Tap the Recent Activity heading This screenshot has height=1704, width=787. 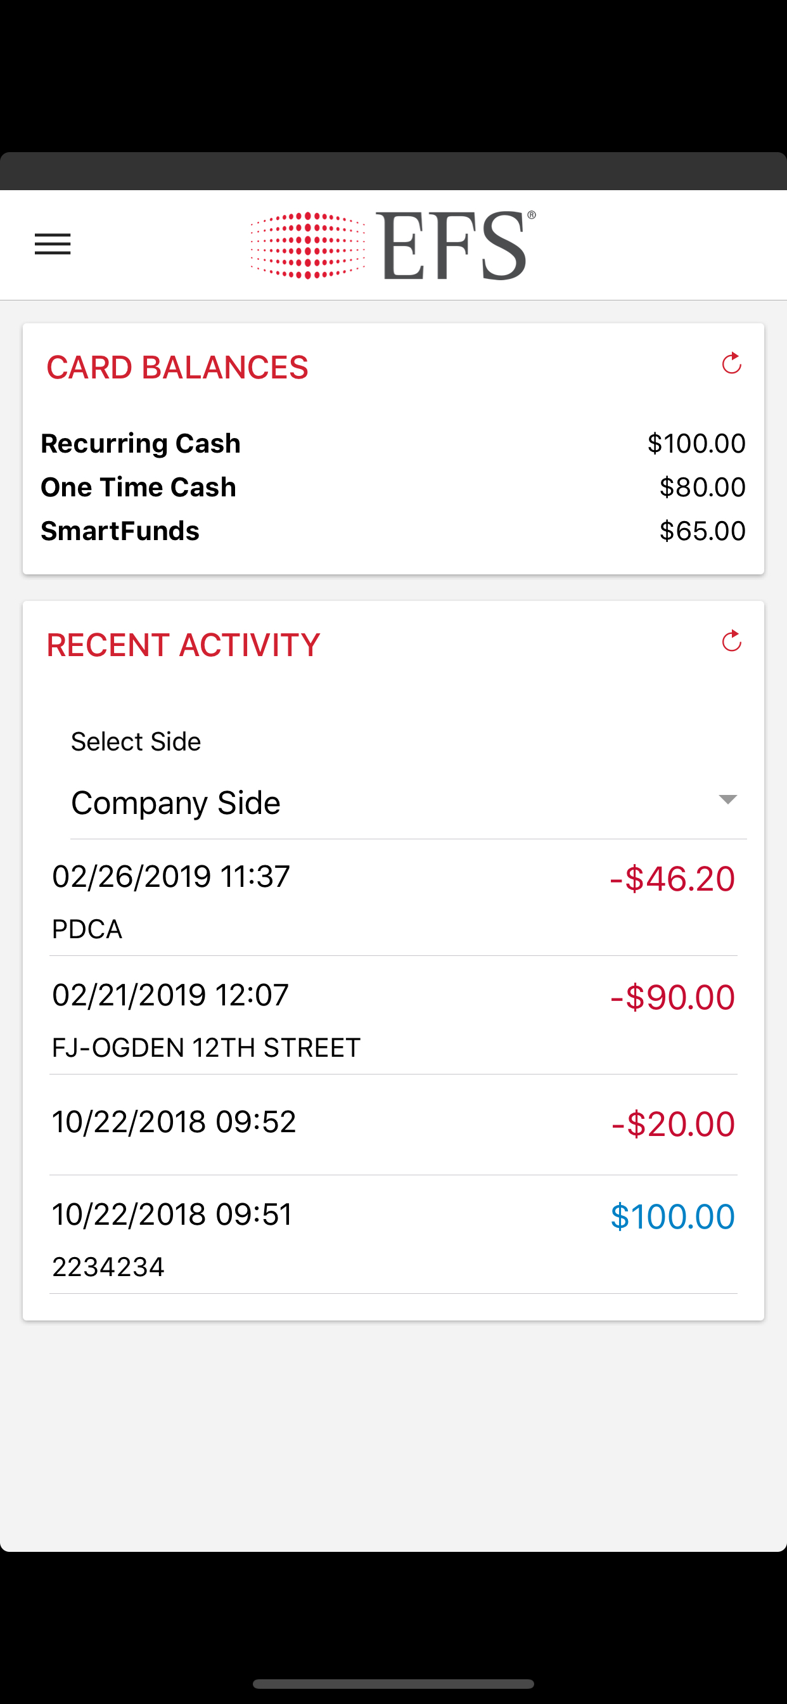pyautogui.click(x=183, y=645)
